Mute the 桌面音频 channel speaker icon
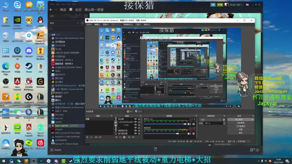292x164 pixels. pyautogui.click(x=189, y=133)
